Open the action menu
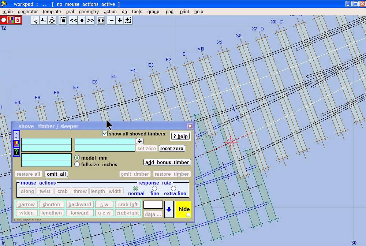Viewport: 366px width, 246px height. pyautogui.click(x=110, y=12)
